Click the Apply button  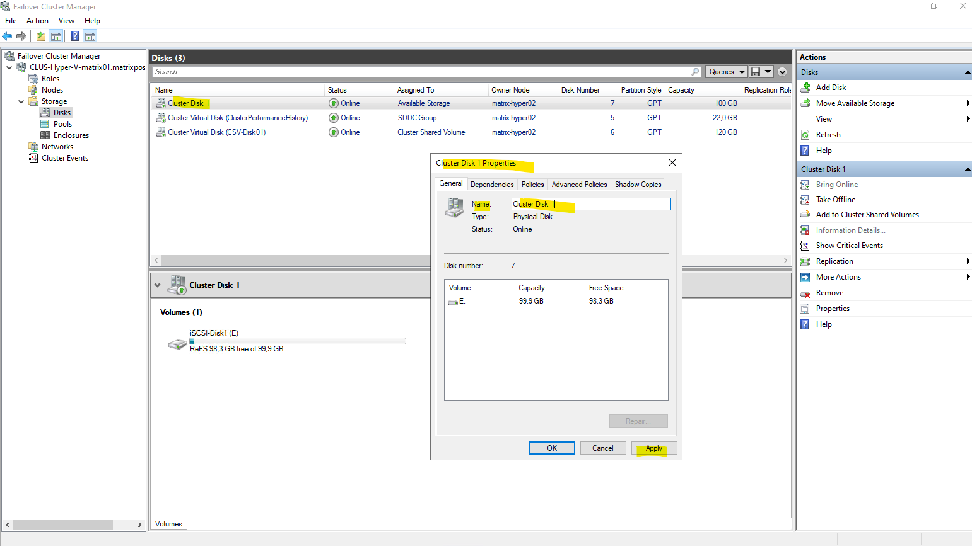point(654,448)
